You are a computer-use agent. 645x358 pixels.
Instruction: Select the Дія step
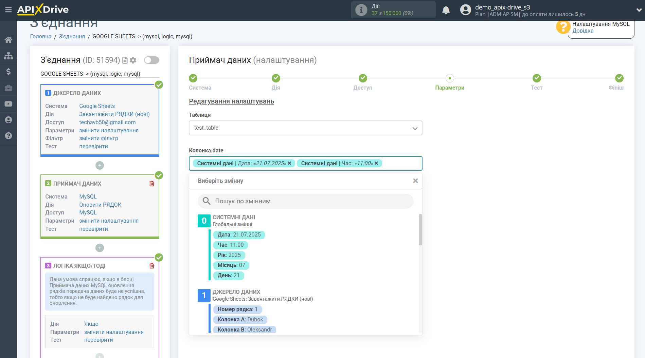click(x=276, y=78)
